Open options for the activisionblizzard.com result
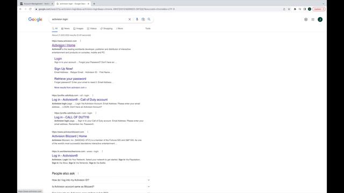The height and width of the screenshot is (193, 344). coord(88,132)
